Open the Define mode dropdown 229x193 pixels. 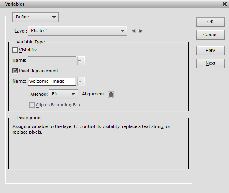[x=35, y=17]
